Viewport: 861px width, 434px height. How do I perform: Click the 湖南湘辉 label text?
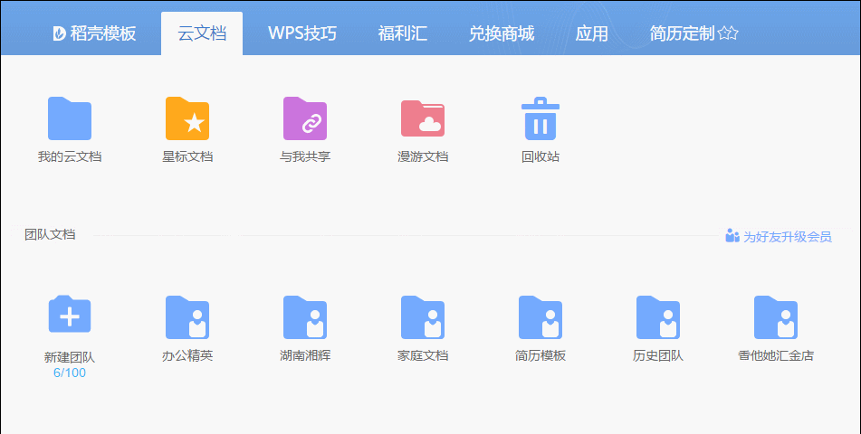coord(305,355)
